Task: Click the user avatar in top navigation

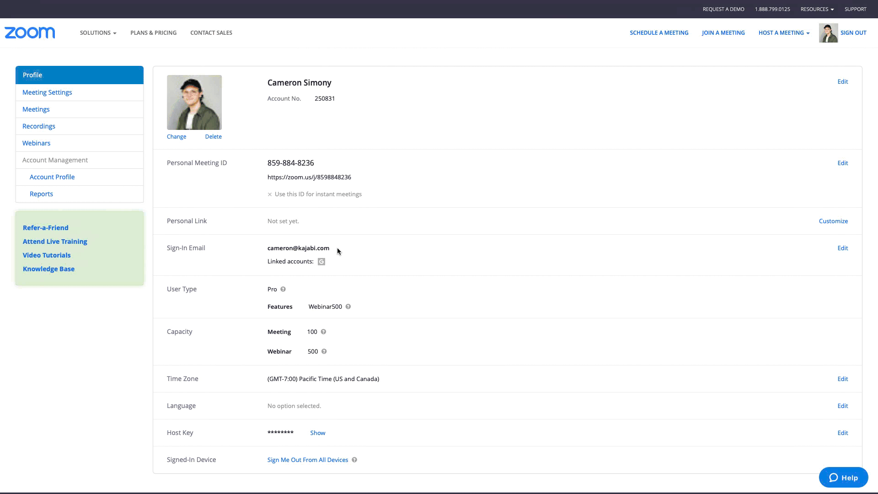Action: point(828,33)
